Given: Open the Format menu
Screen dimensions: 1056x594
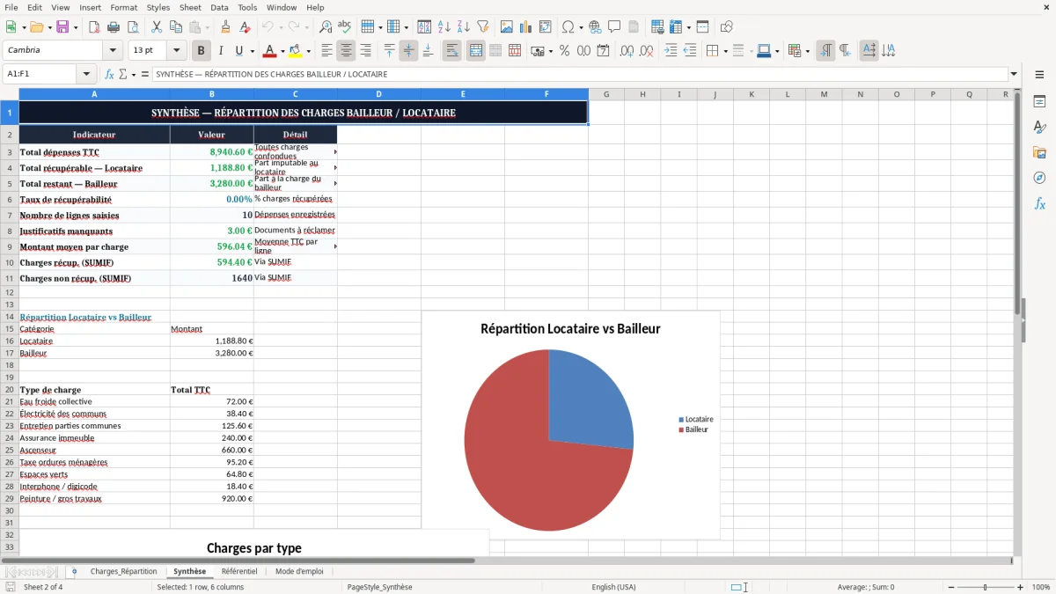Looking at the screenshot, I should pos(123,7).
